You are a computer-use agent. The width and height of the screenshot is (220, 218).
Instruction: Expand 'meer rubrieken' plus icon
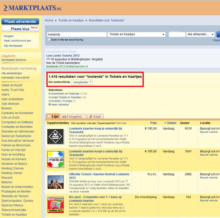(50, 105)
